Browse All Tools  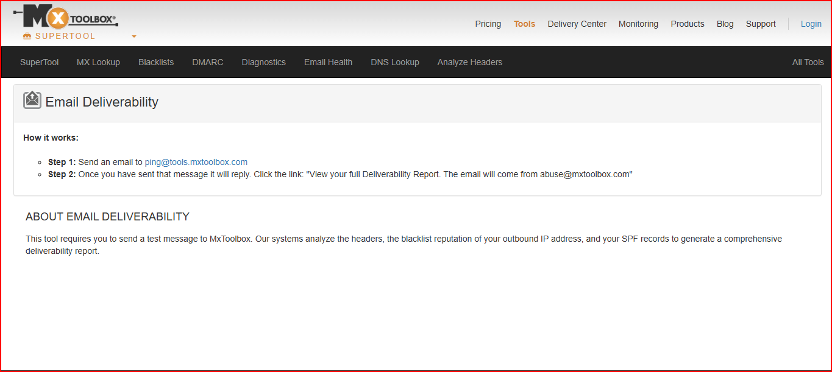(808, 62)
